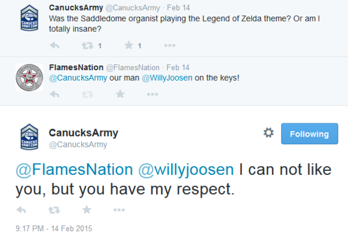Viewport: 348px width, 241px height.
Task: Open more options under main tweet
Action: pyautogui.click(x=119, y=210)
